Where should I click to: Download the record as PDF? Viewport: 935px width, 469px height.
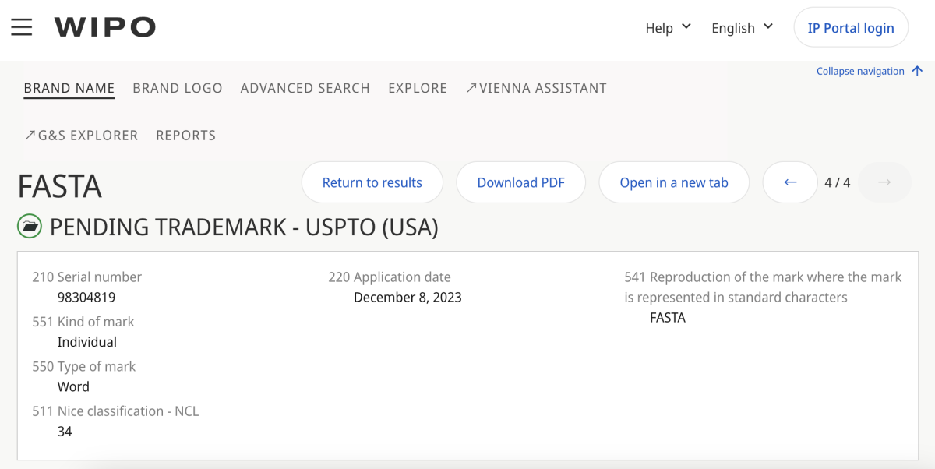pos(521,182)
